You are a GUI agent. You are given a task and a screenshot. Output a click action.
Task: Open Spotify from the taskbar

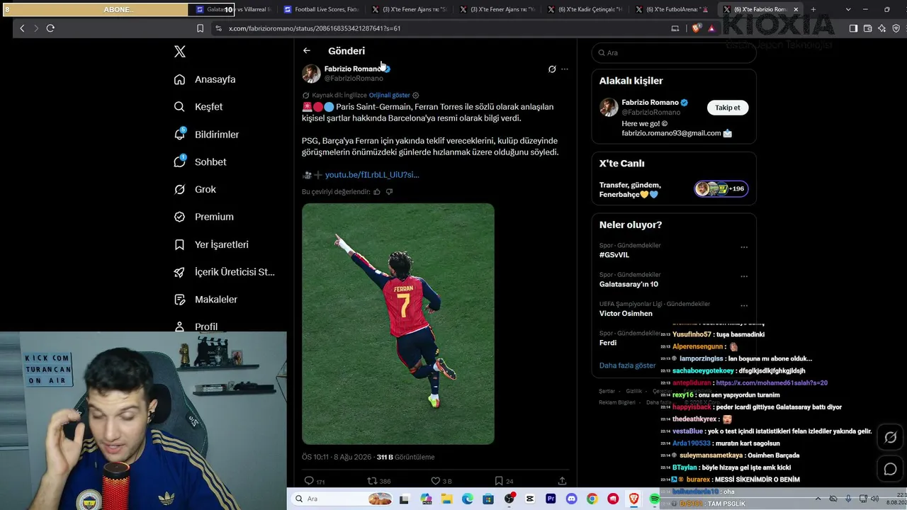click(x=655, y=499)
